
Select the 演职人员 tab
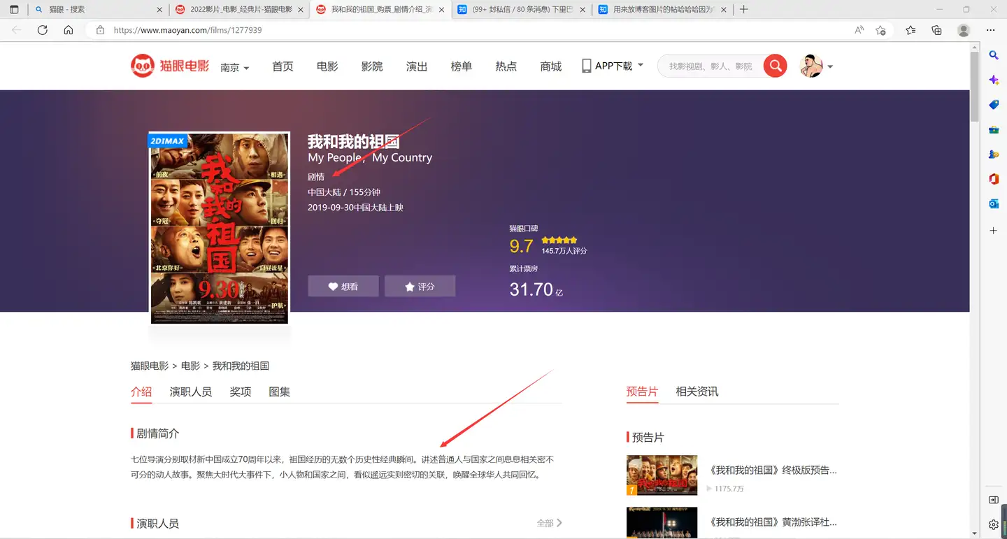[x=191, y=391]
